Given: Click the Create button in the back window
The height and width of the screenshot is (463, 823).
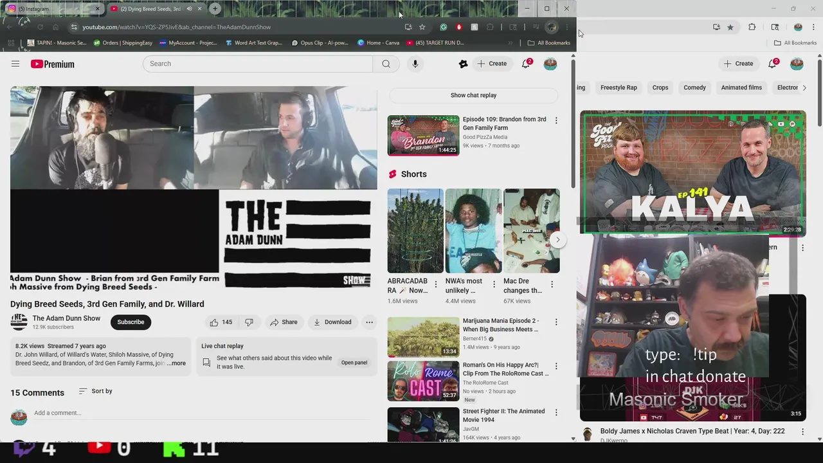Looking at the screenshot, I should point(738,64).
